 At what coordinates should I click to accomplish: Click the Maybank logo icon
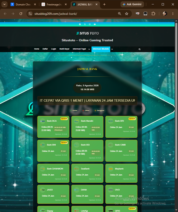[111, 169]
